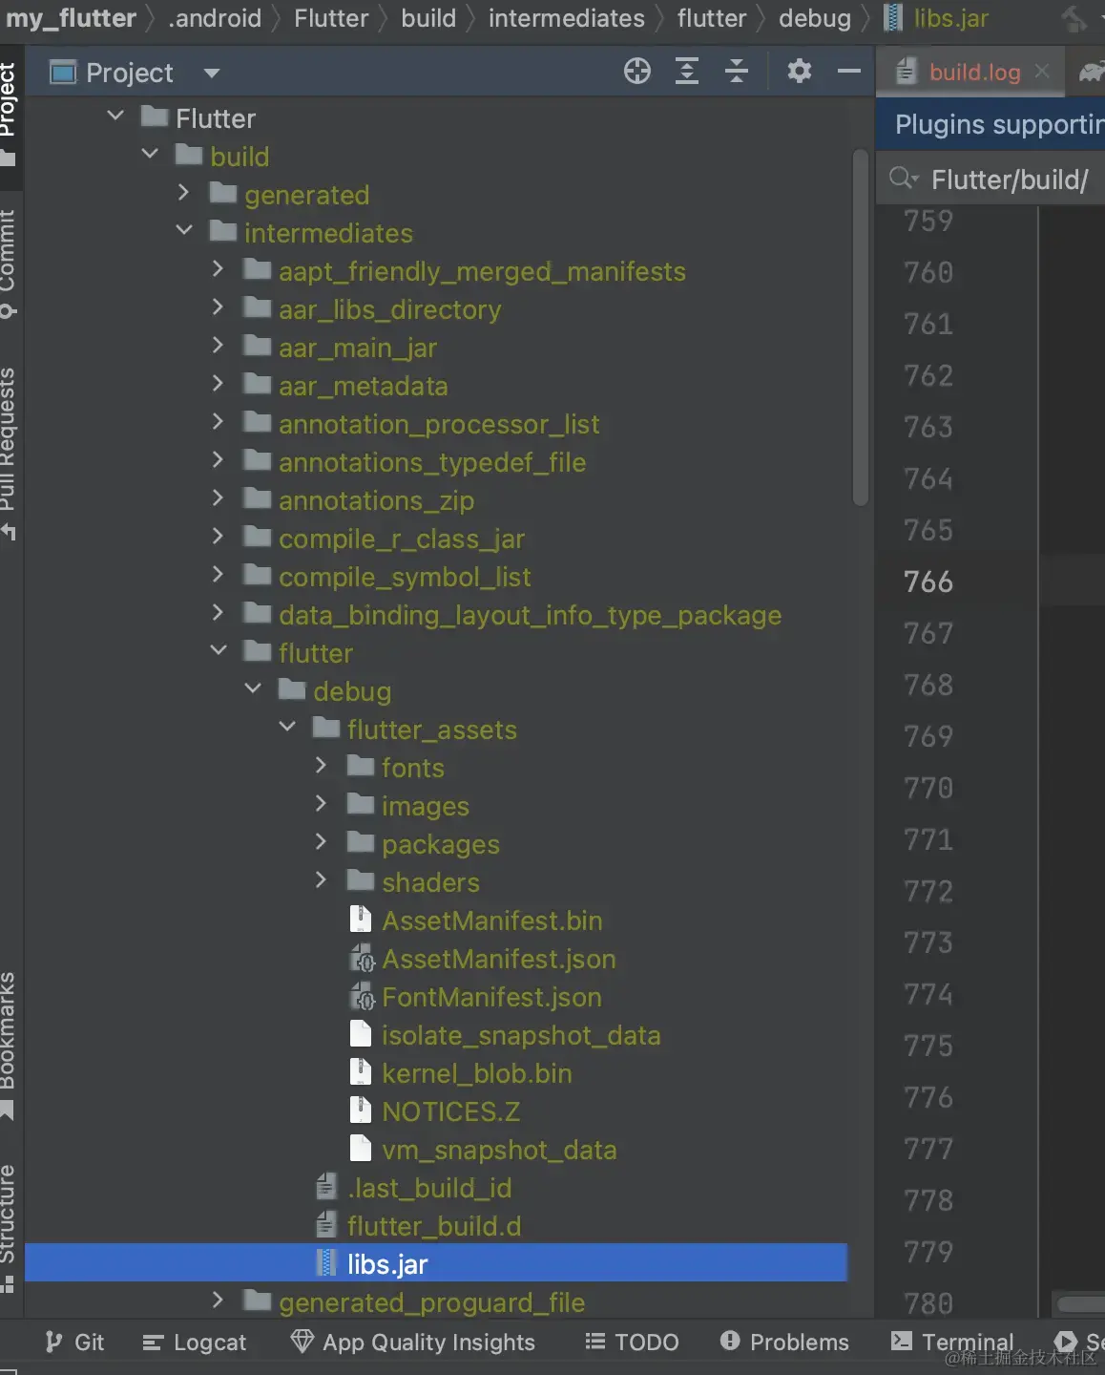This screenshot has width=1105, height=1375.
Task: Open the TODO tool window
Action: point(632,1342)
